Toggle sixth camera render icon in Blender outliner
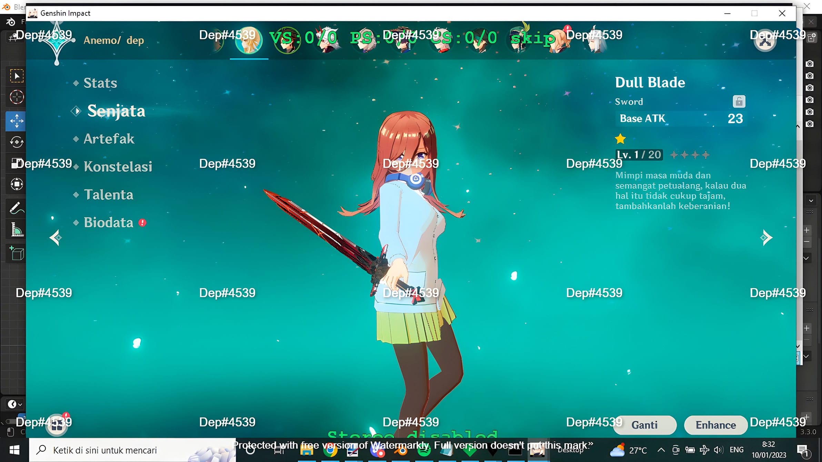 pos(810,124)
